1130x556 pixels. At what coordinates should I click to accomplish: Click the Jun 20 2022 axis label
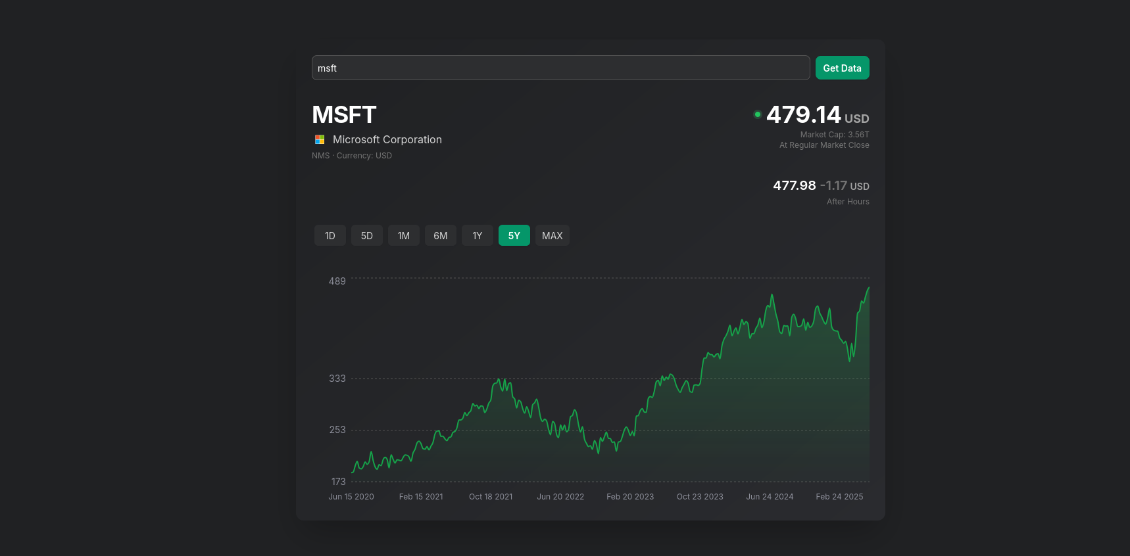[560, 497]
